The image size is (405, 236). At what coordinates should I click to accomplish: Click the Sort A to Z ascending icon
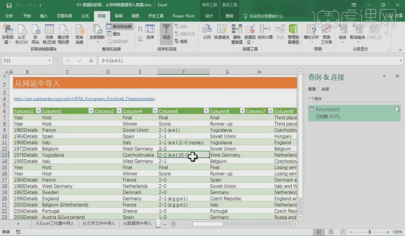(x=140, y=29)
